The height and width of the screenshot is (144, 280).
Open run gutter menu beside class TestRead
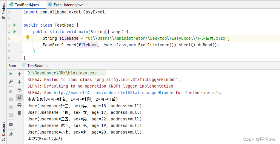click(x=15, y=25)
